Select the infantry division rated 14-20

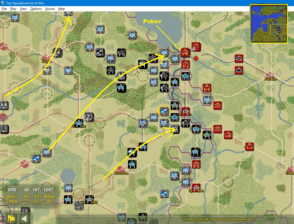[110, 58]
